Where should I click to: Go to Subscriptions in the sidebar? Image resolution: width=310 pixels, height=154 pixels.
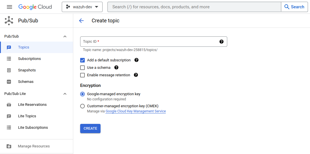(x=29, y=59)
